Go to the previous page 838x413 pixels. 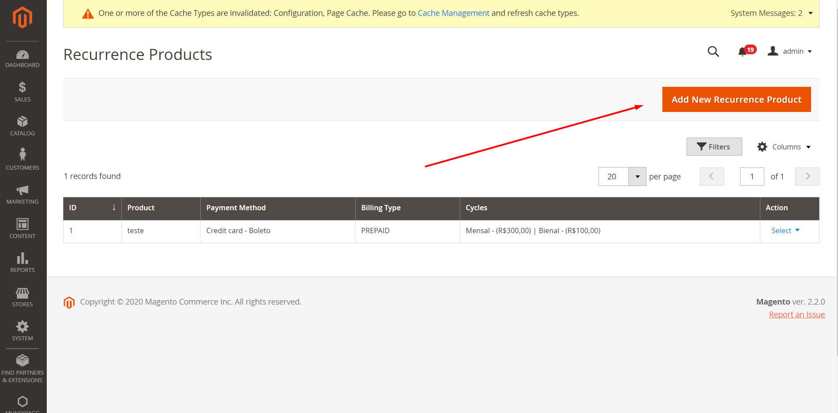pyautogui.click(x=712, y=176)
